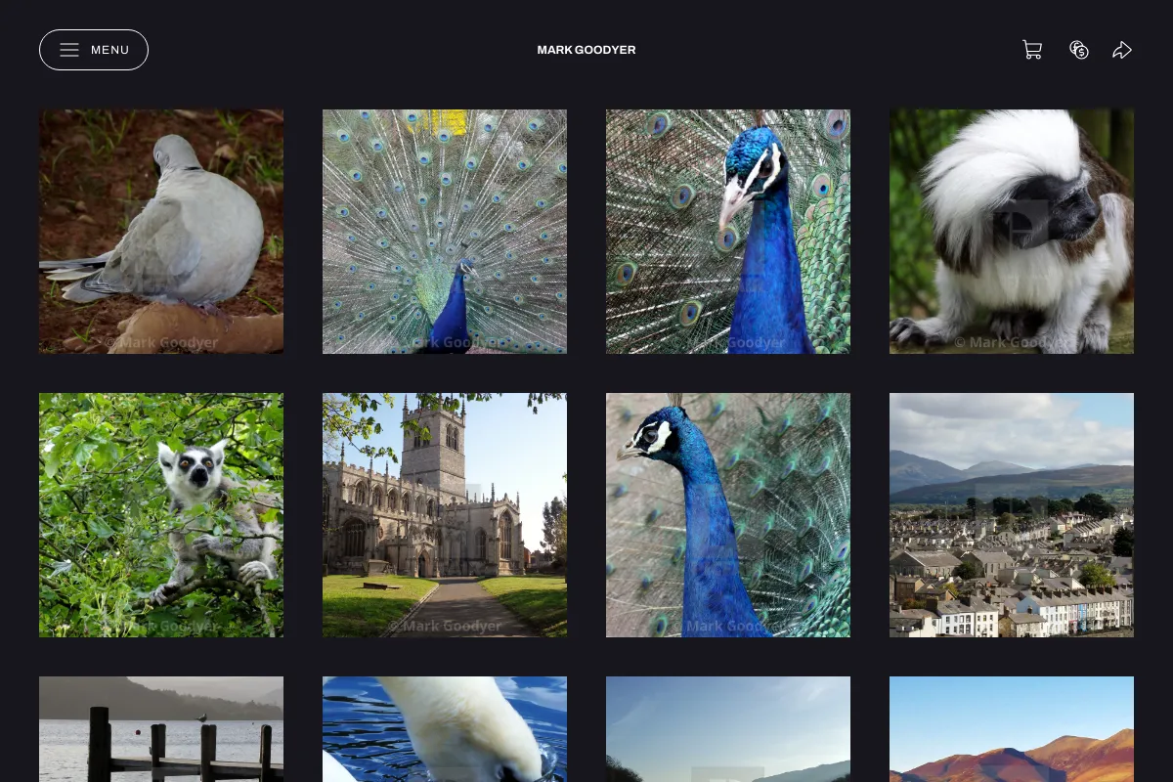This screenshot has height=782, width=1173.
Task: Open the MENU button
Action: pyautogui.click(x=94, y=50)
